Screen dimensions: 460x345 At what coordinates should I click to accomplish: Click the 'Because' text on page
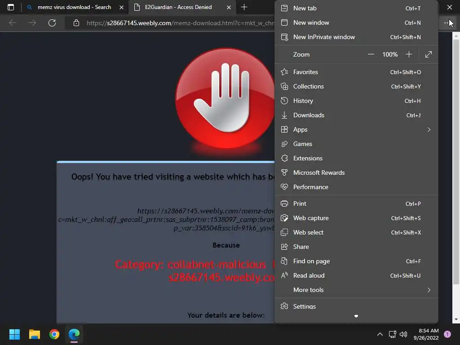[226, 245]
